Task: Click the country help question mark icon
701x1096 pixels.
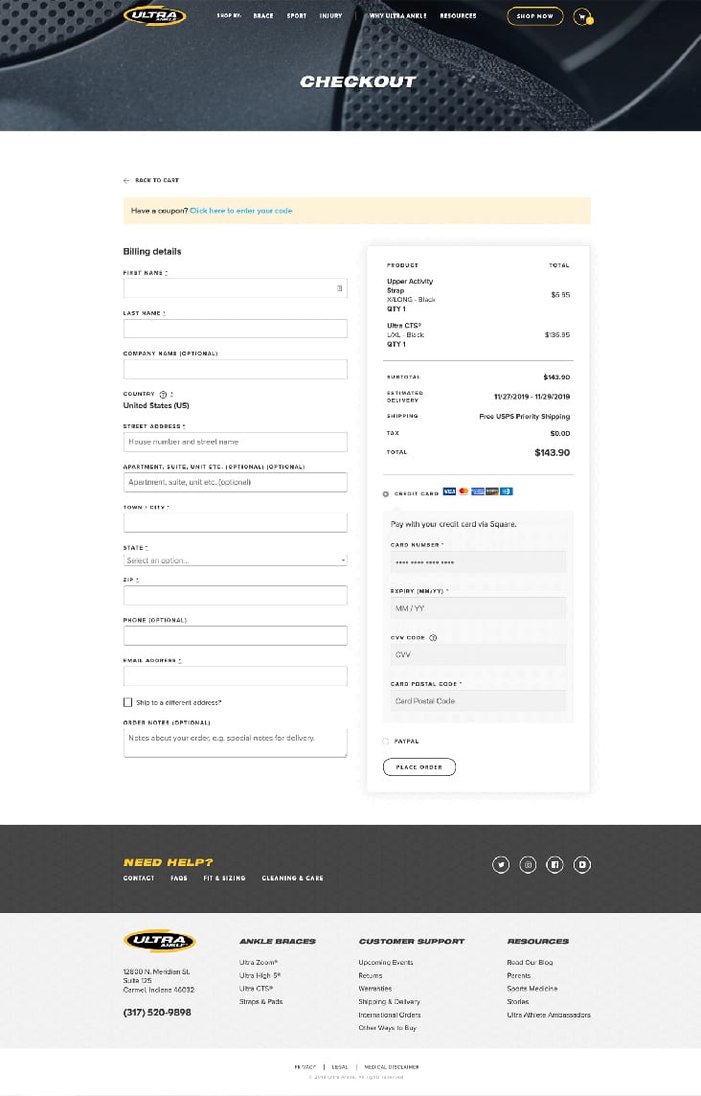Action: click(x=163, y=394)
